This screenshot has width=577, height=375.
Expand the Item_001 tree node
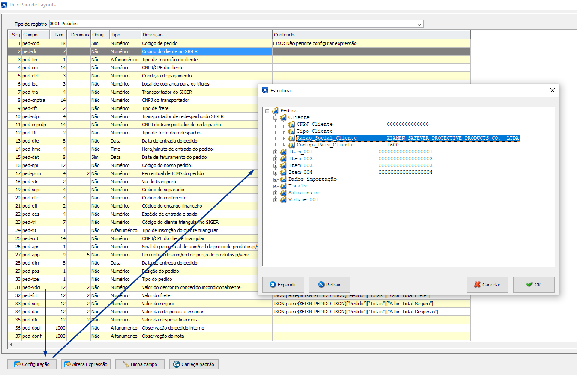point(276,152)
